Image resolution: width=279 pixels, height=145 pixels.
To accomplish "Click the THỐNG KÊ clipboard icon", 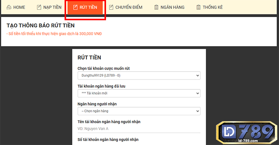I will coord(198,7).
